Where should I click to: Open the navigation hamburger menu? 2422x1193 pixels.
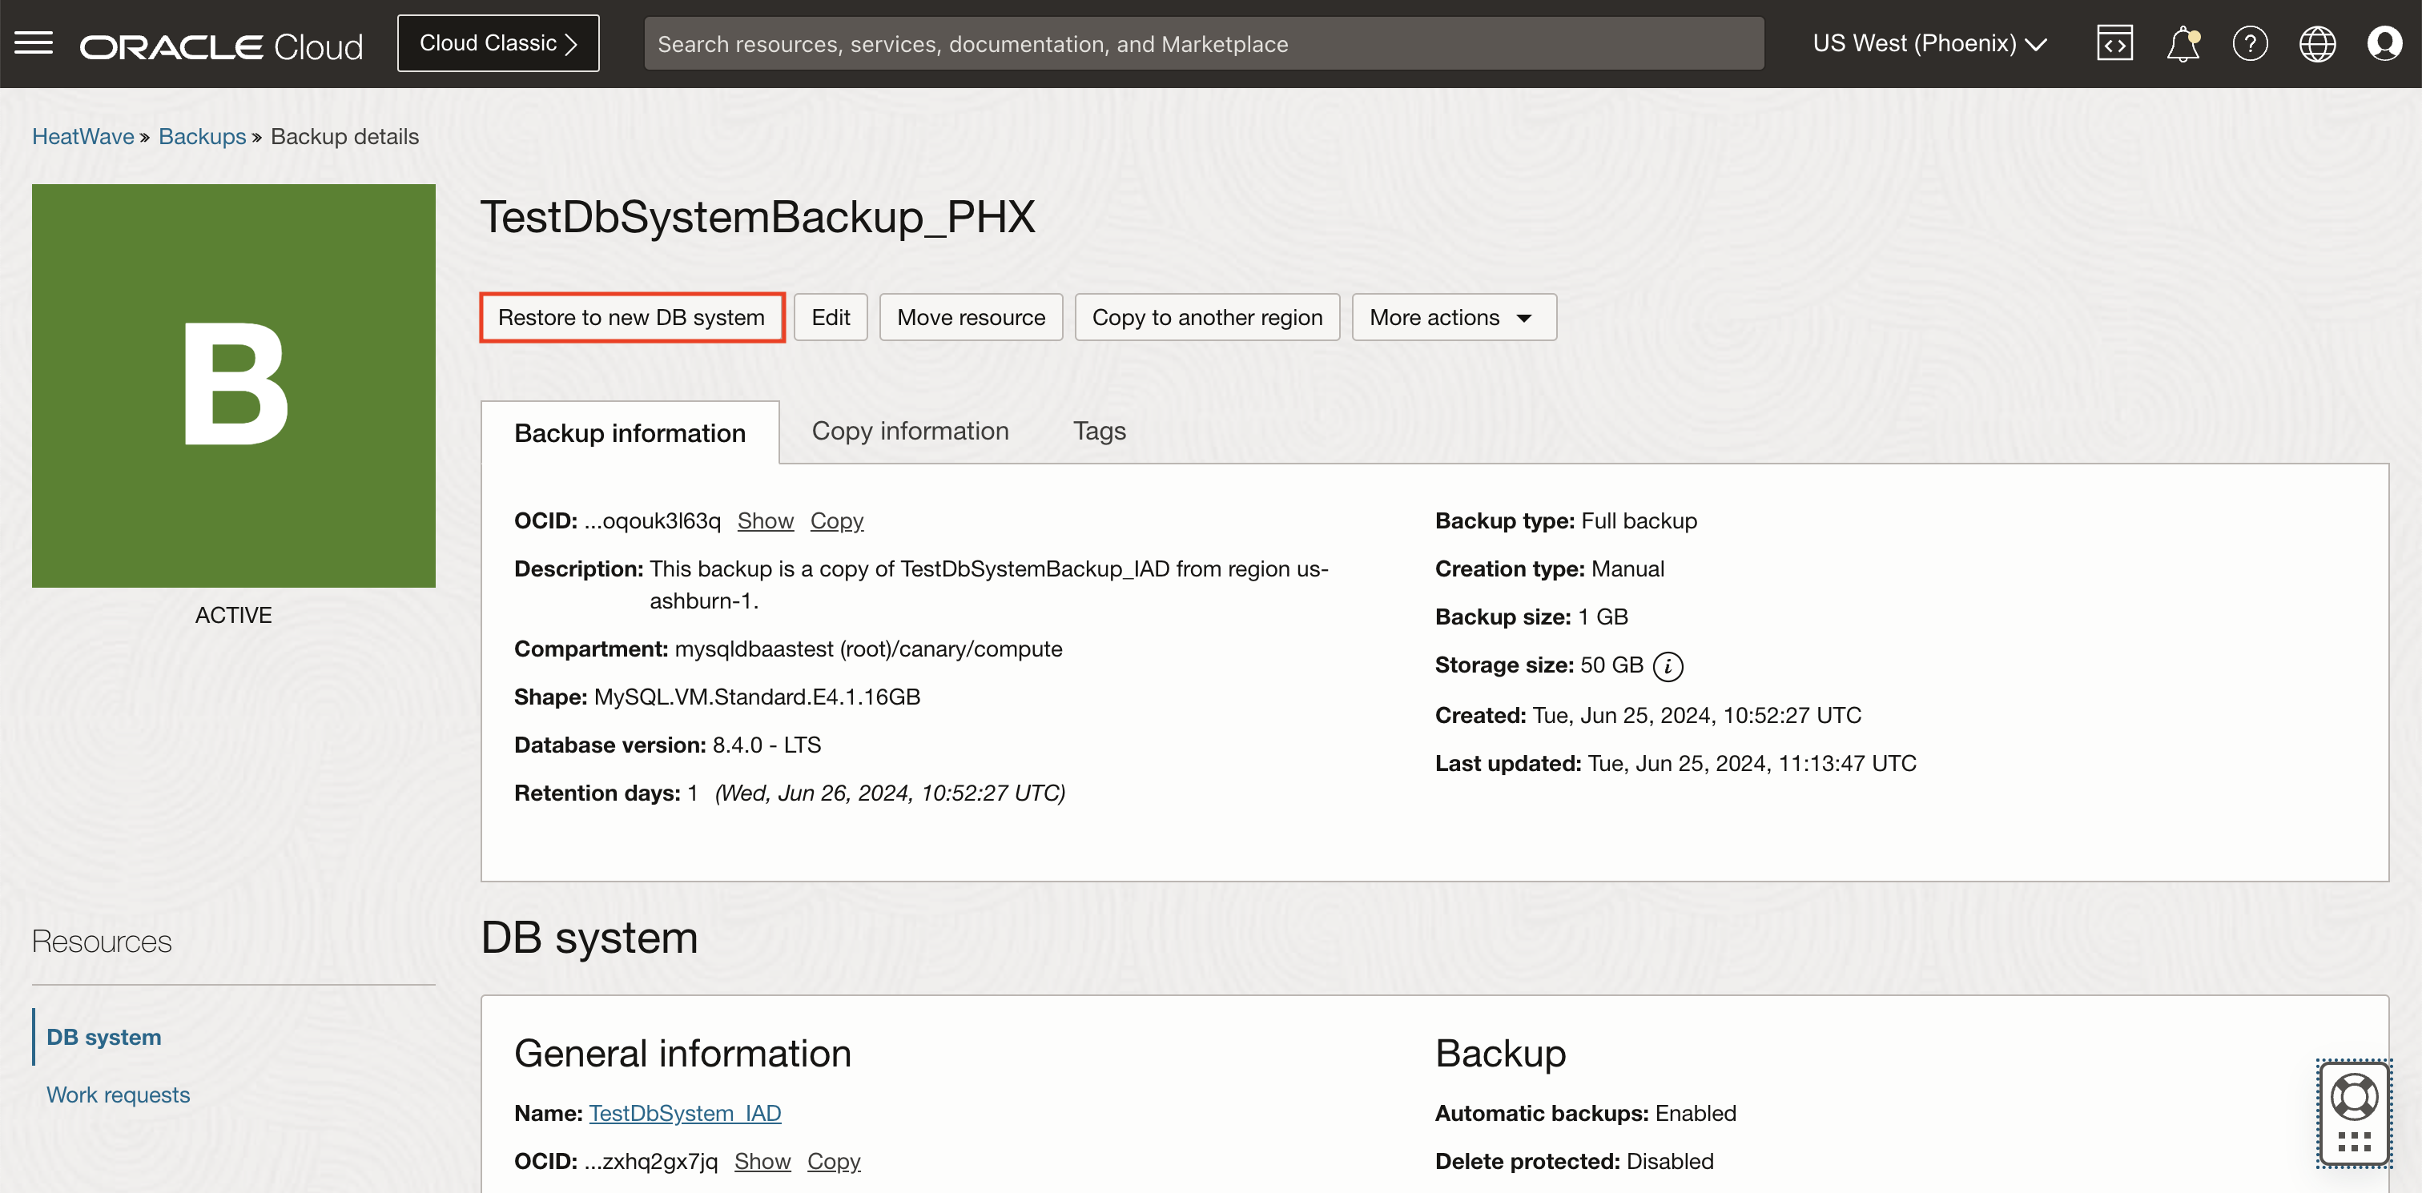(33, 42)
